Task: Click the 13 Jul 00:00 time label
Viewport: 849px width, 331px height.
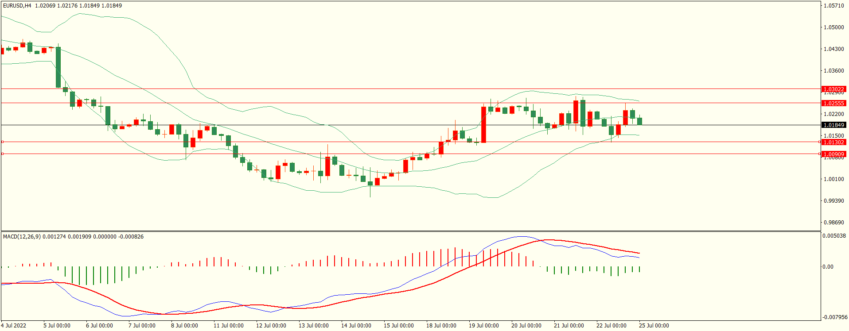Action: [314, 326]
